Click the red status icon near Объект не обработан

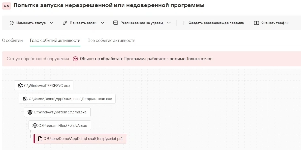coord(75,59)
